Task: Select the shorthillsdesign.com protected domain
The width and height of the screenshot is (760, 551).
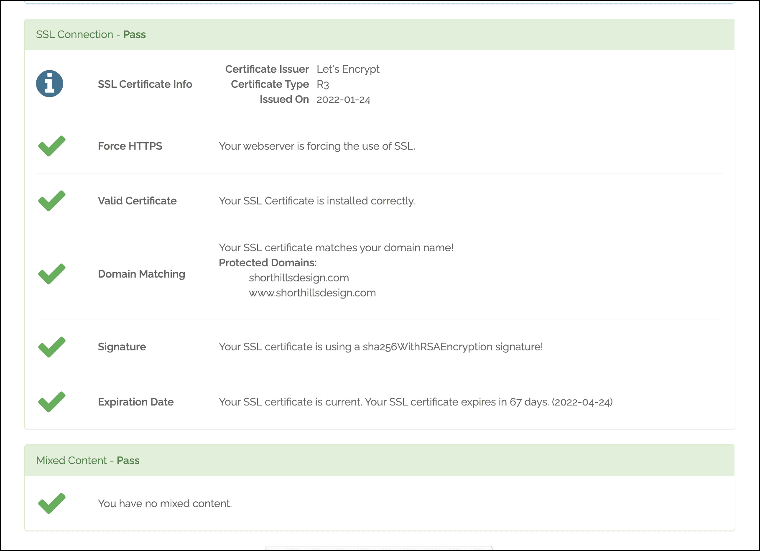Action: point(298,278)
